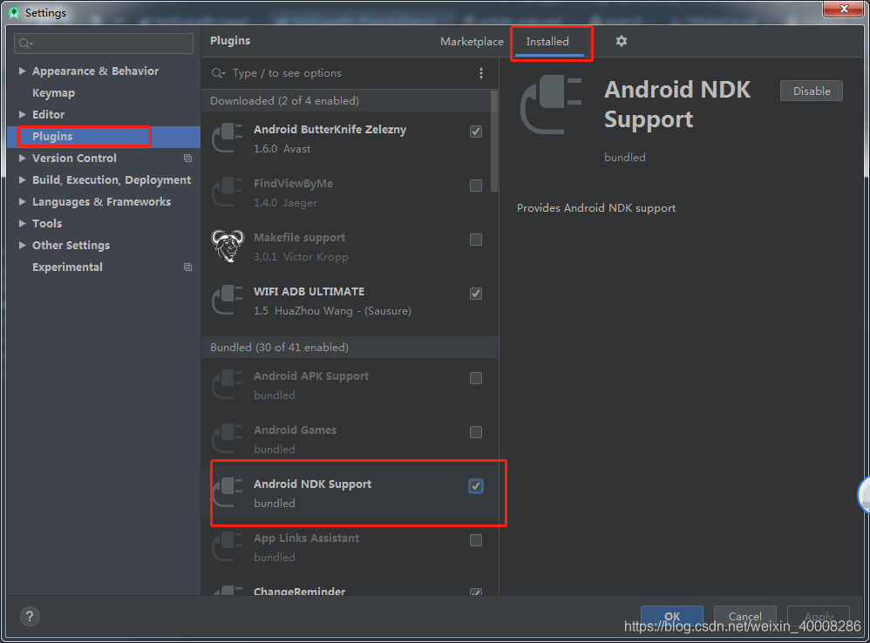Select the Android APK Support plugin name

[311, 376]
